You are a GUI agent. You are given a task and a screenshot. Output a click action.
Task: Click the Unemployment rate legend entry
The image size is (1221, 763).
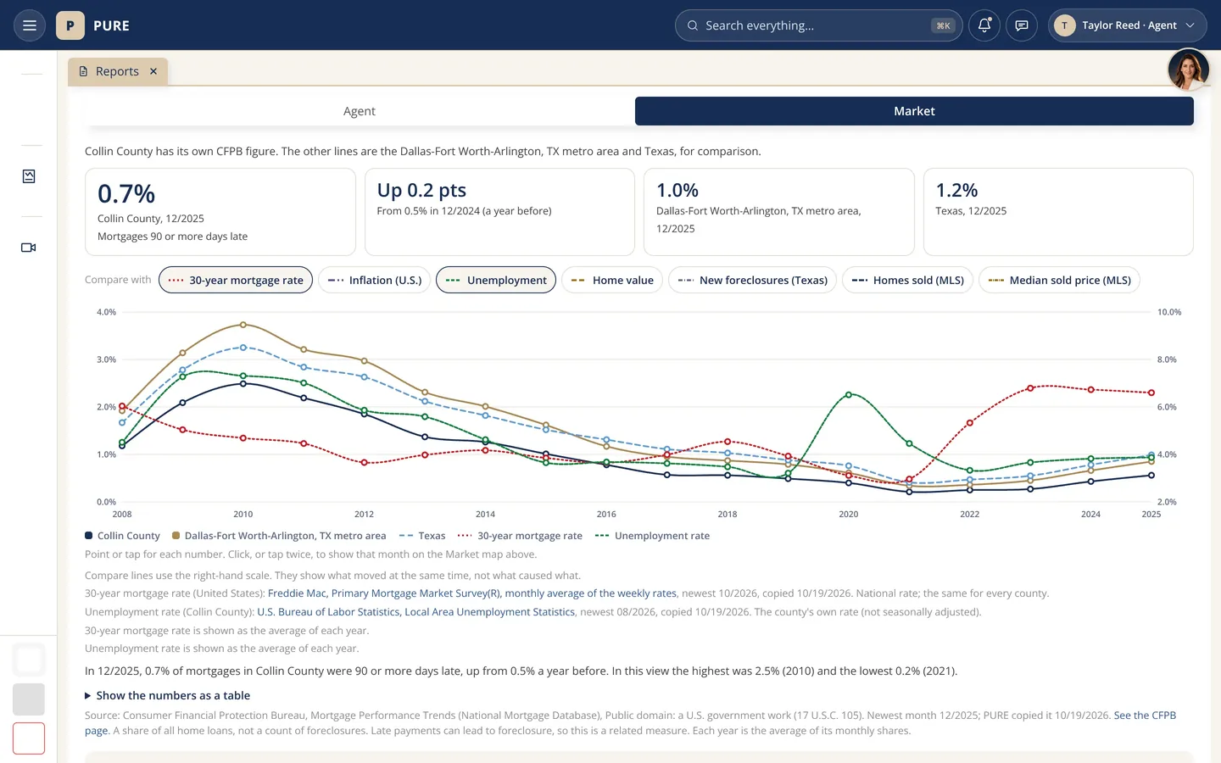click(x=653, y=536)
